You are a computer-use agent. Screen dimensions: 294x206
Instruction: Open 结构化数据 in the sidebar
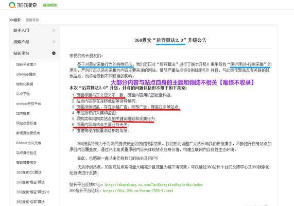click(25, 84)
